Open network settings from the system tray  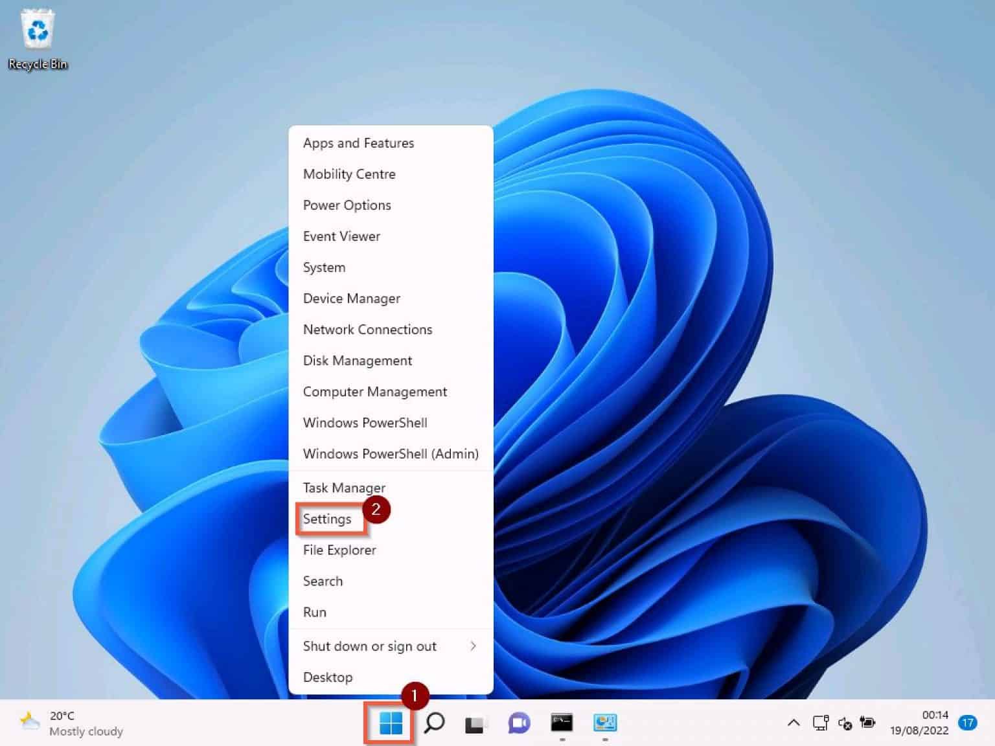pyautogui.click(x=820, y=723)
